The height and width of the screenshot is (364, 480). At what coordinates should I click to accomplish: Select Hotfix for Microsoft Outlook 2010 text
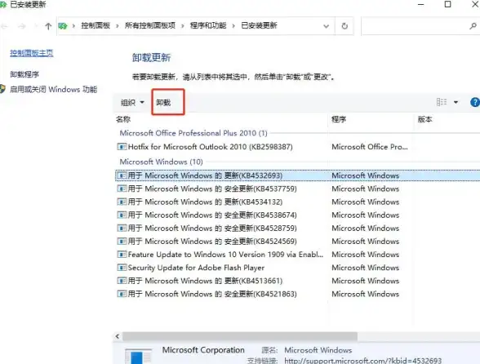[x=211, y=147]
